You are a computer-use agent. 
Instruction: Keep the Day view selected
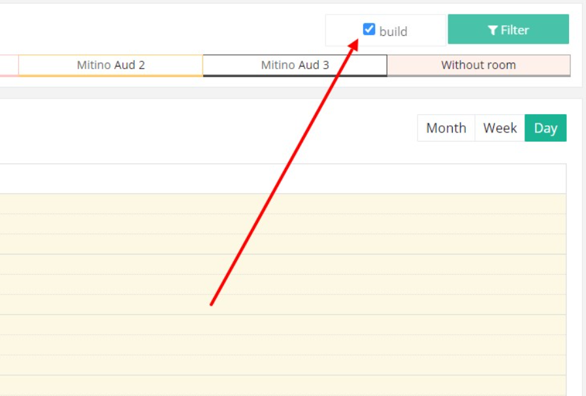pyautogui.click(x=545, y=128)
